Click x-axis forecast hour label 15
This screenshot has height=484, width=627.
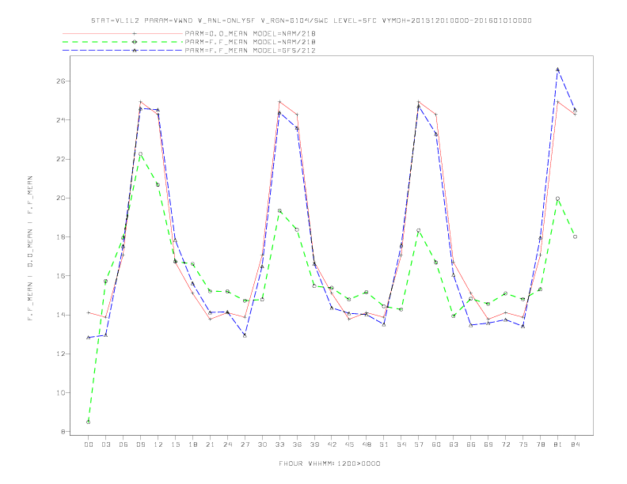(x=175, y=444)
